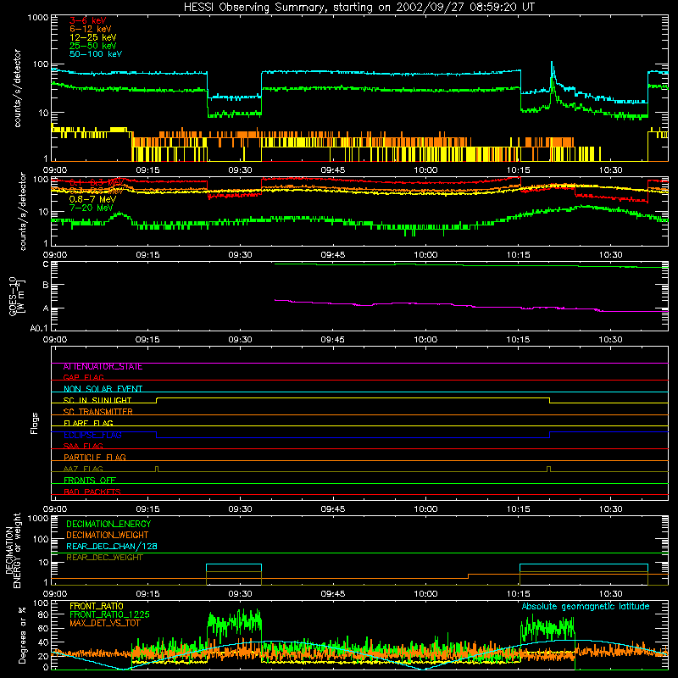Click the flare spike peak in cyan curve
This screenshot has width=678, height=678.
pos(552,62)
